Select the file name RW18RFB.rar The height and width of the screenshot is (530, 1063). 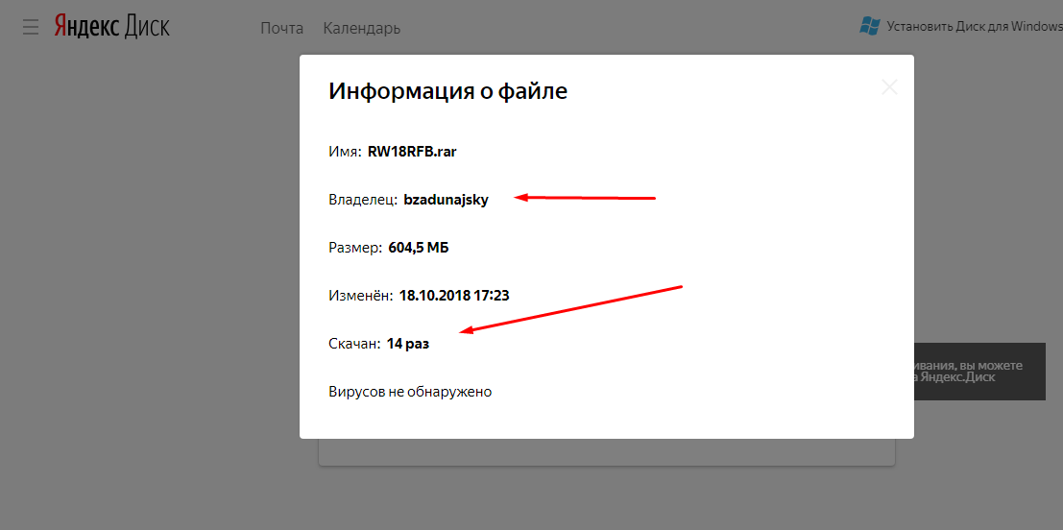pos(412,152)
